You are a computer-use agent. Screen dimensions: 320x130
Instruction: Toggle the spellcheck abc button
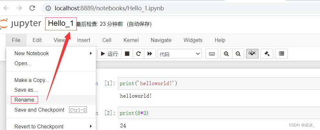pos(252,54)
